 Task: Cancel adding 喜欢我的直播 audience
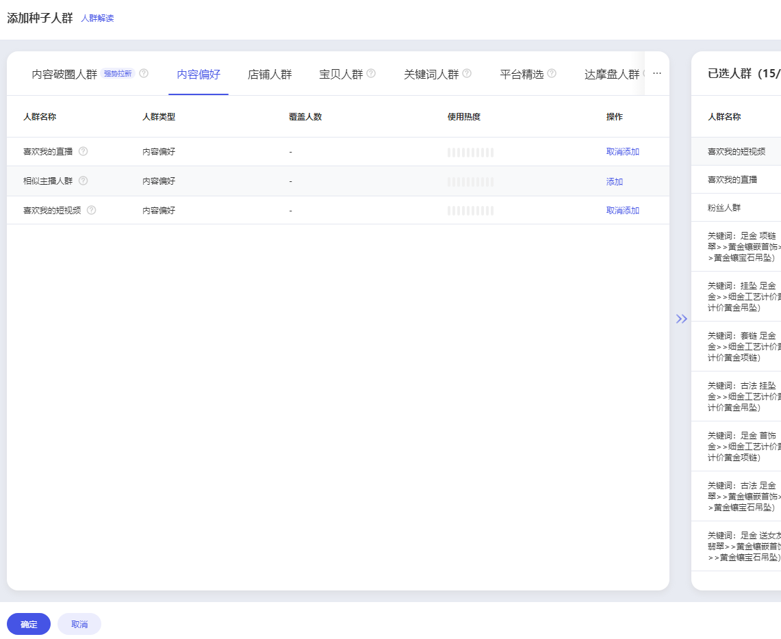[622, 152]
